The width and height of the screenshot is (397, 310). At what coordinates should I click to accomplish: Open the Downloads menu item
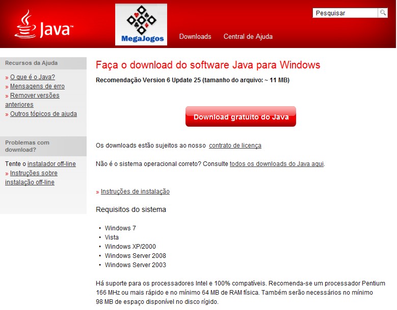click(195, 37)
